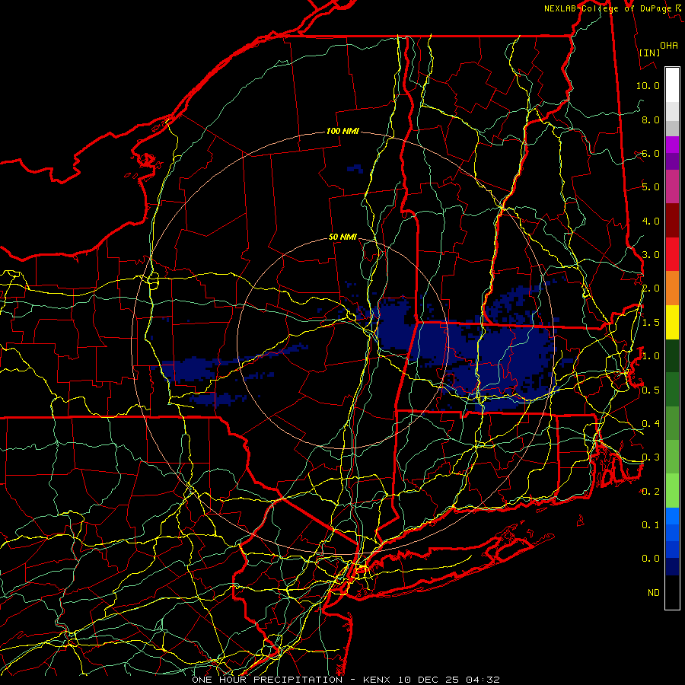Viewport: 685px width, 685px height.
Task: Click the 0.3 legend value
Action: click(651, 457)
